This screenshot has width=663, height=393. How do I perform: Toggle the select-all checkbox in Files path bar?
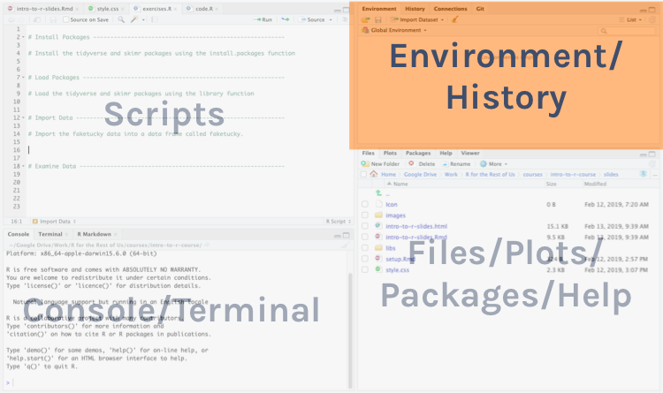[363, 174]
